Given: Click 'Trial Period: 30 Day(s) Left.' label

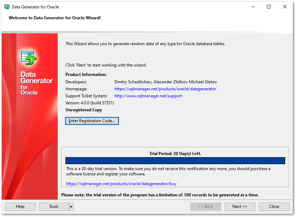Looking at the screenshot, I should coord(175,154).
